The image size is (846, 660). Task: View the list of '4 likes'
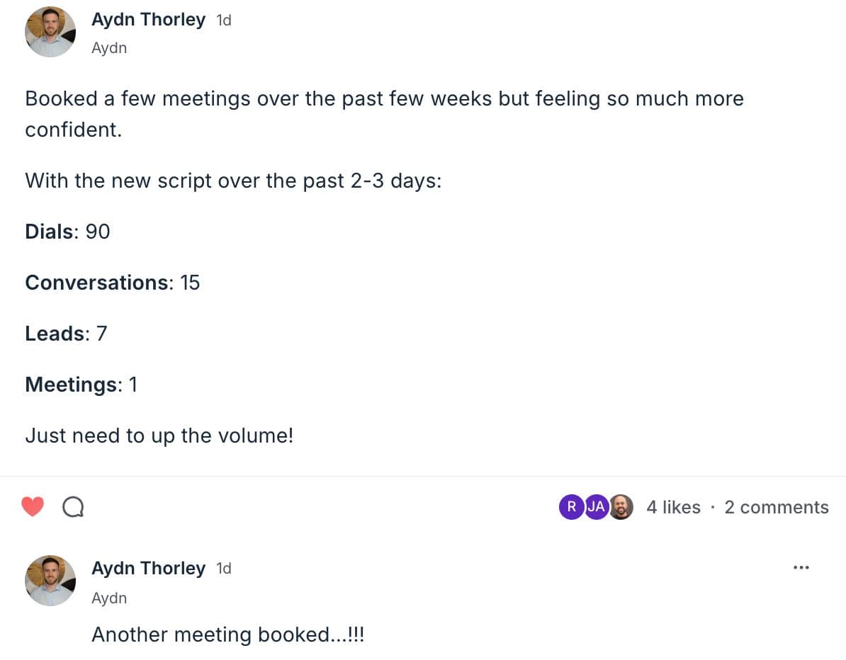(672, 506)
